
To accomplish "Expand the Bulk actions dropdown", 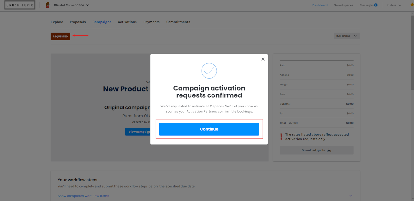I will (355, 36).
